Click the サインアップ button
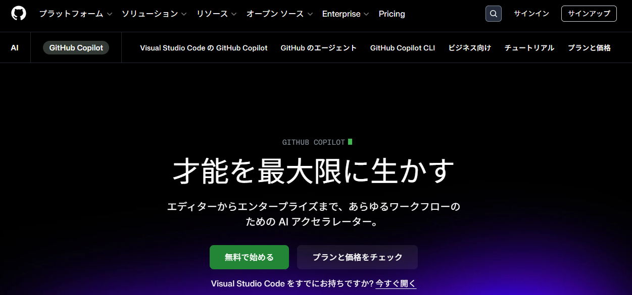Screen dimensions: 632x295 589,14
